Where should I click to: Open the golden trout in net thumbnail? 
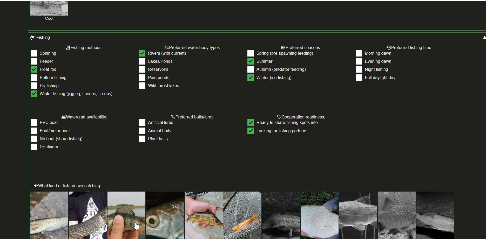pos(242,215)
